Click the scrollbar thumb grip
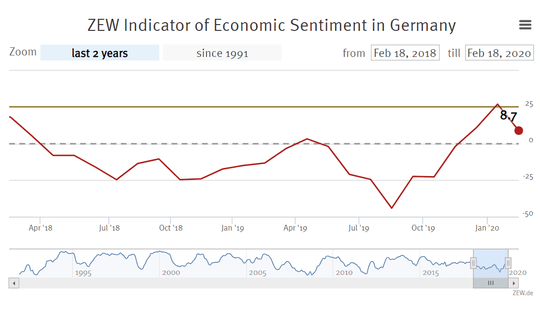 [x=491, y=283]
